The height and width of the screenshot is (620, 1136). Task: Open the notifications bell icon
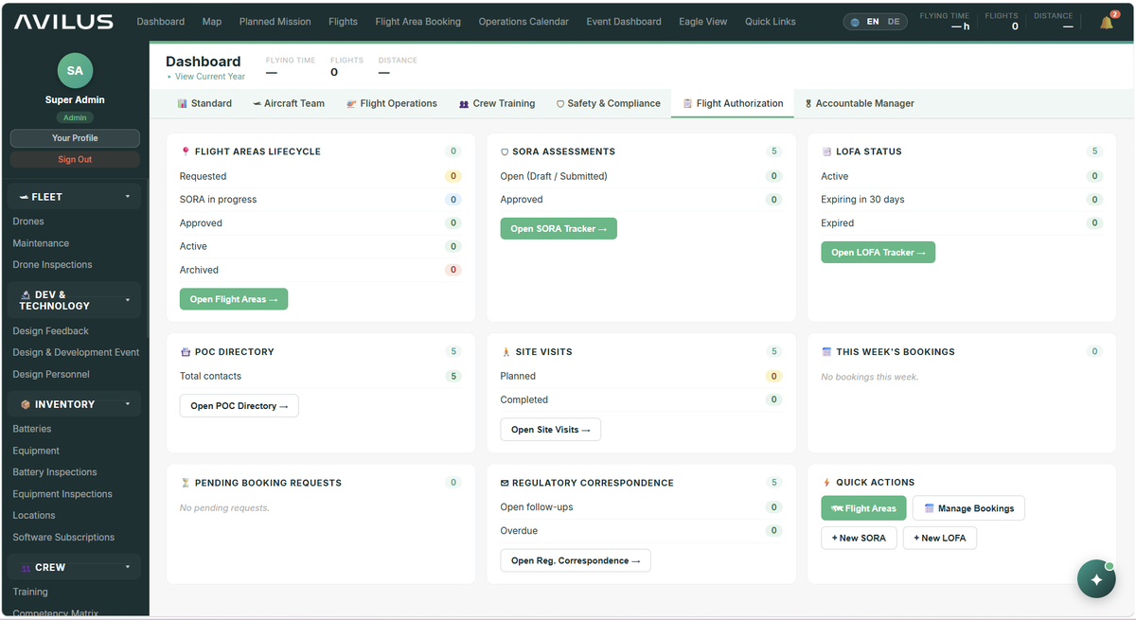coord(1106,23)
